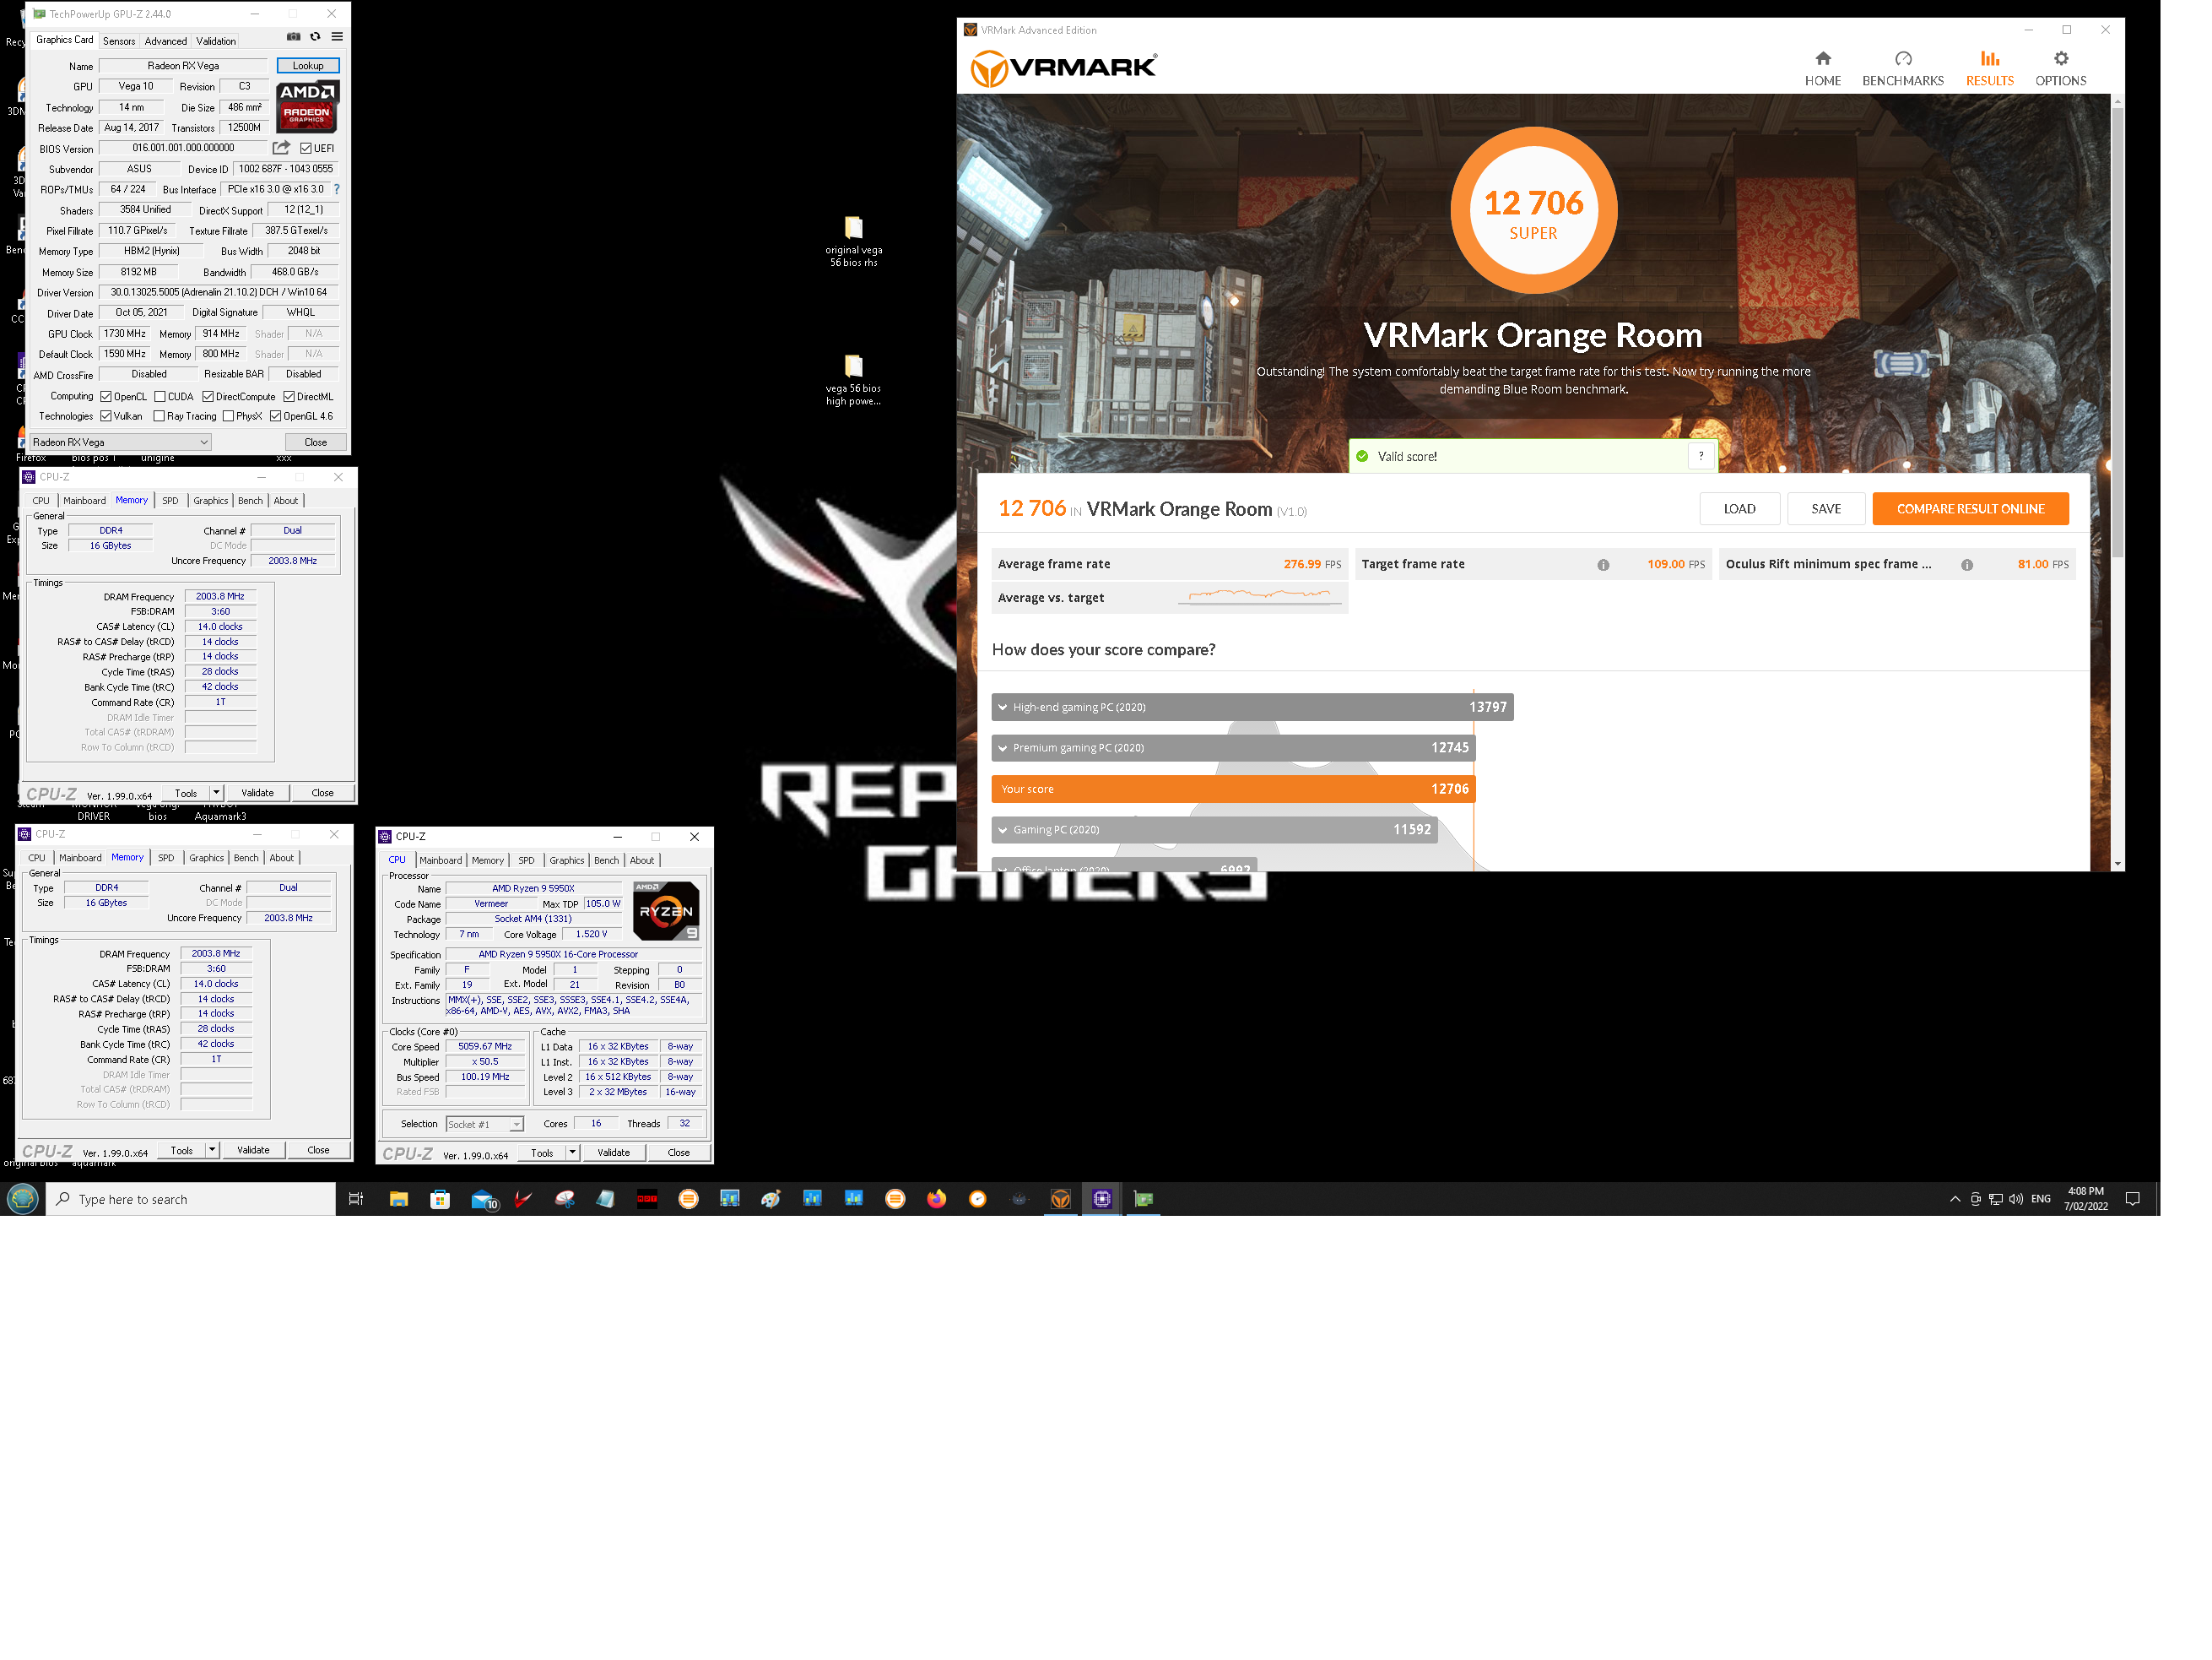2212x1660 pixels.
Task: Click the 'Type here to search' box
Action: tap(191, 1199)
